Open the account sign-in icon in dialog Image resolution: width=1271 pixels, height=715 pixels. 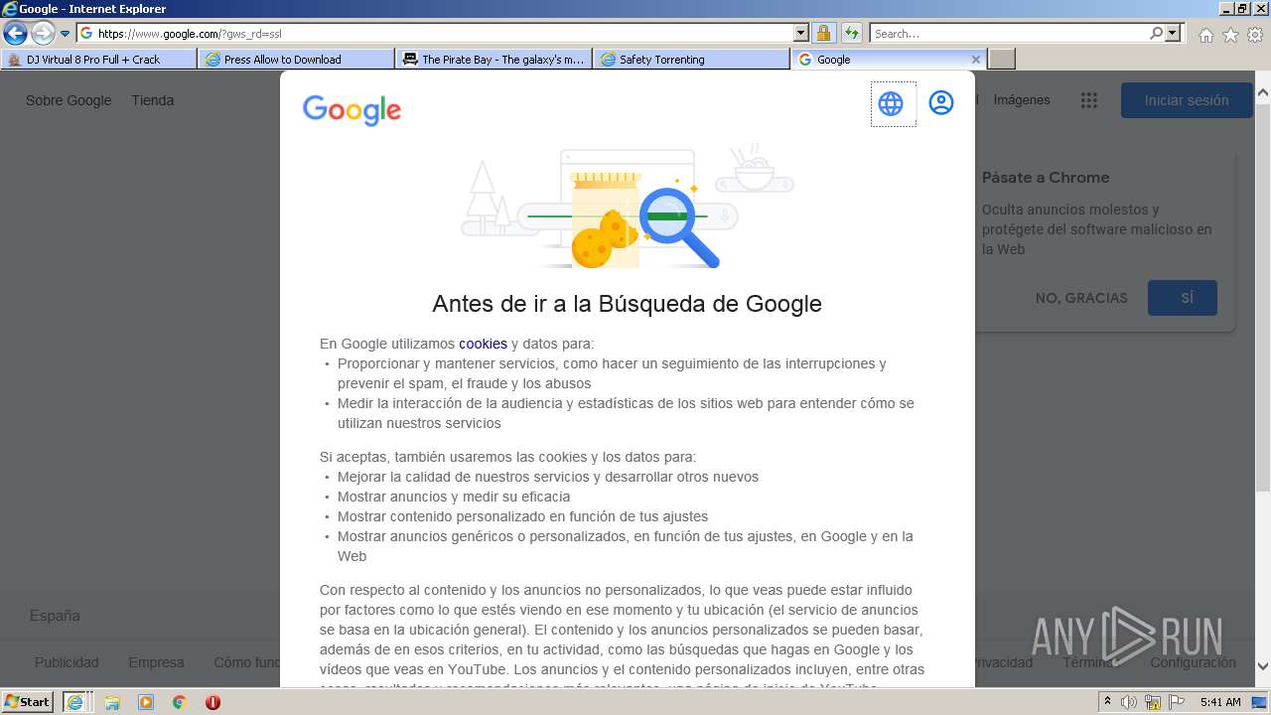coord(941,102)
